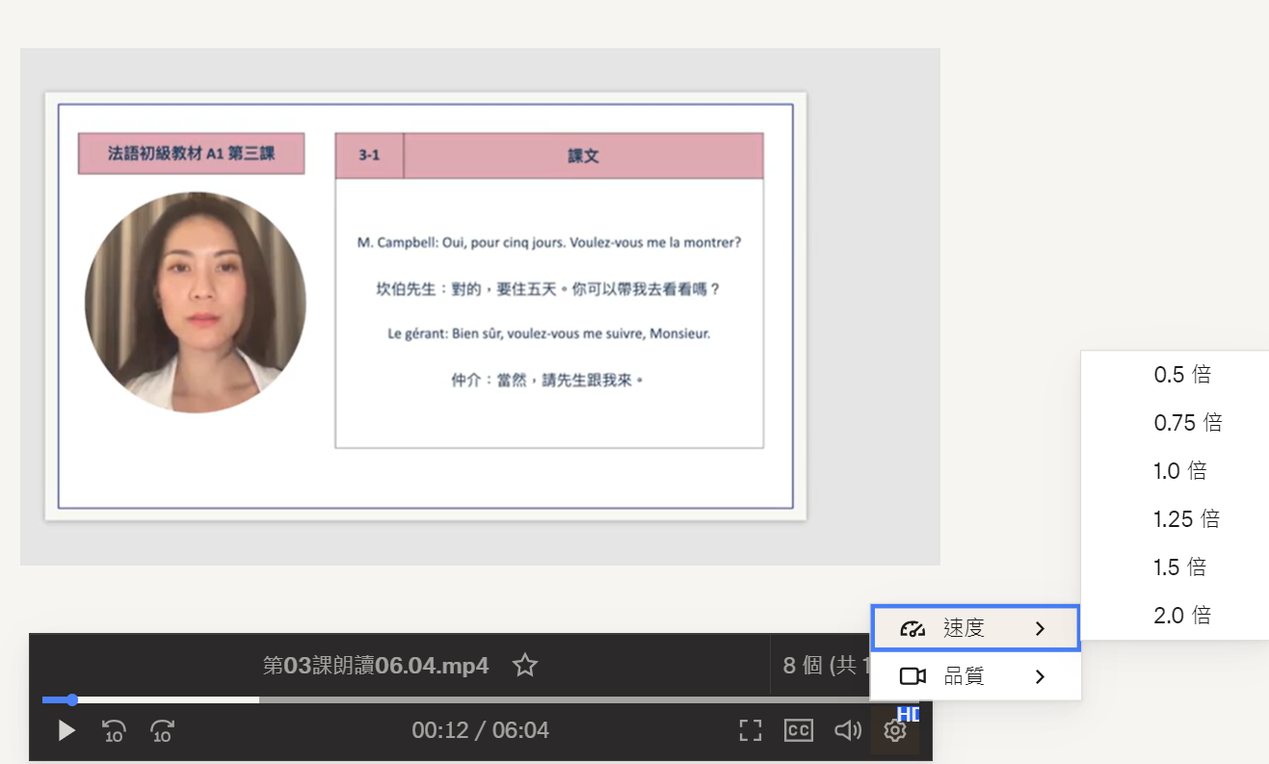Click the video progress bar handle
The image size is (1269, 764).
pyautogui.click(x=72, y=699)
